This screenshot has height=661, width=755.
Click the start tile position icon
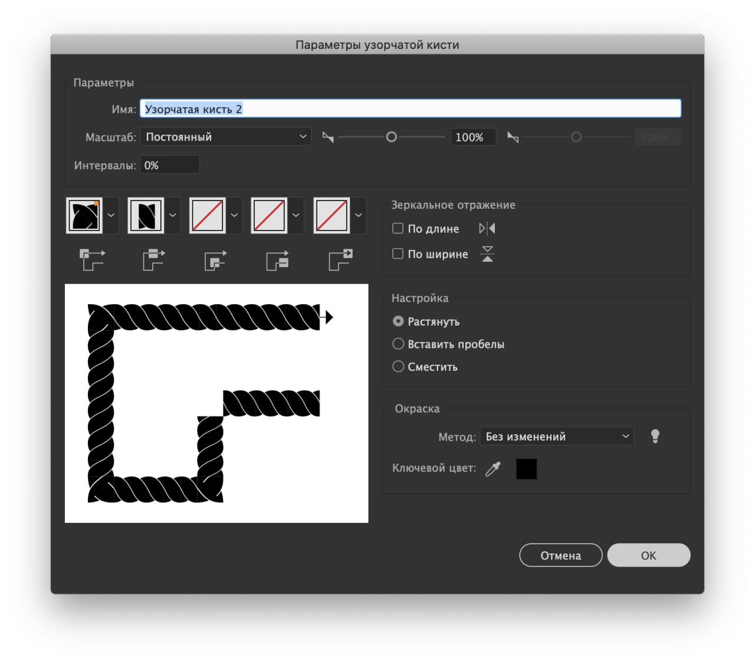pos(277,259)
